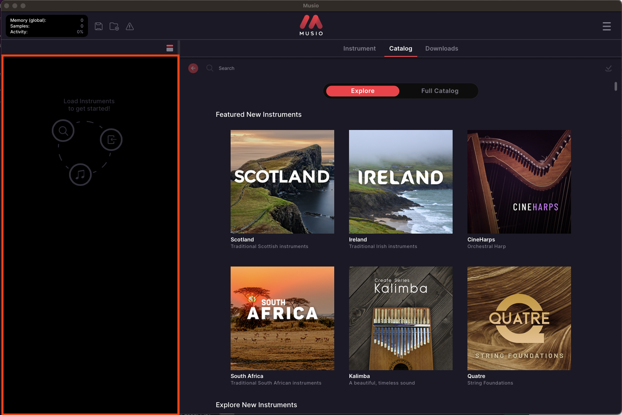Click 'A beautiful, timeless sound' text
The height and width of the screenshot is (415, 622).
coord(382,383)
